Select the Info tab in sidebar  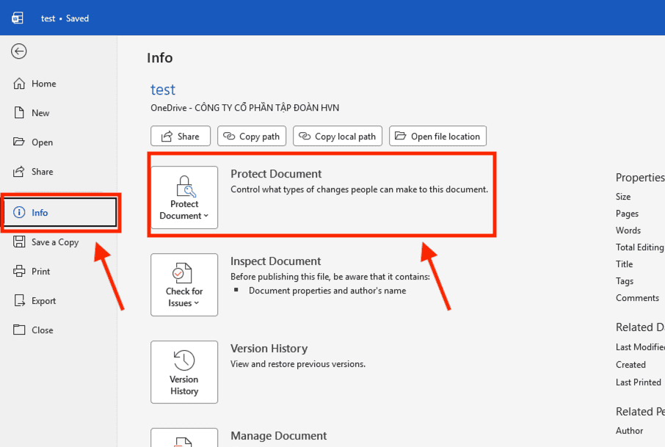point(59,212)
